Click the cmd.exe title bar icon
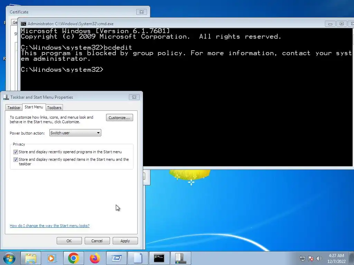The image size is (354, 265). 23,24
